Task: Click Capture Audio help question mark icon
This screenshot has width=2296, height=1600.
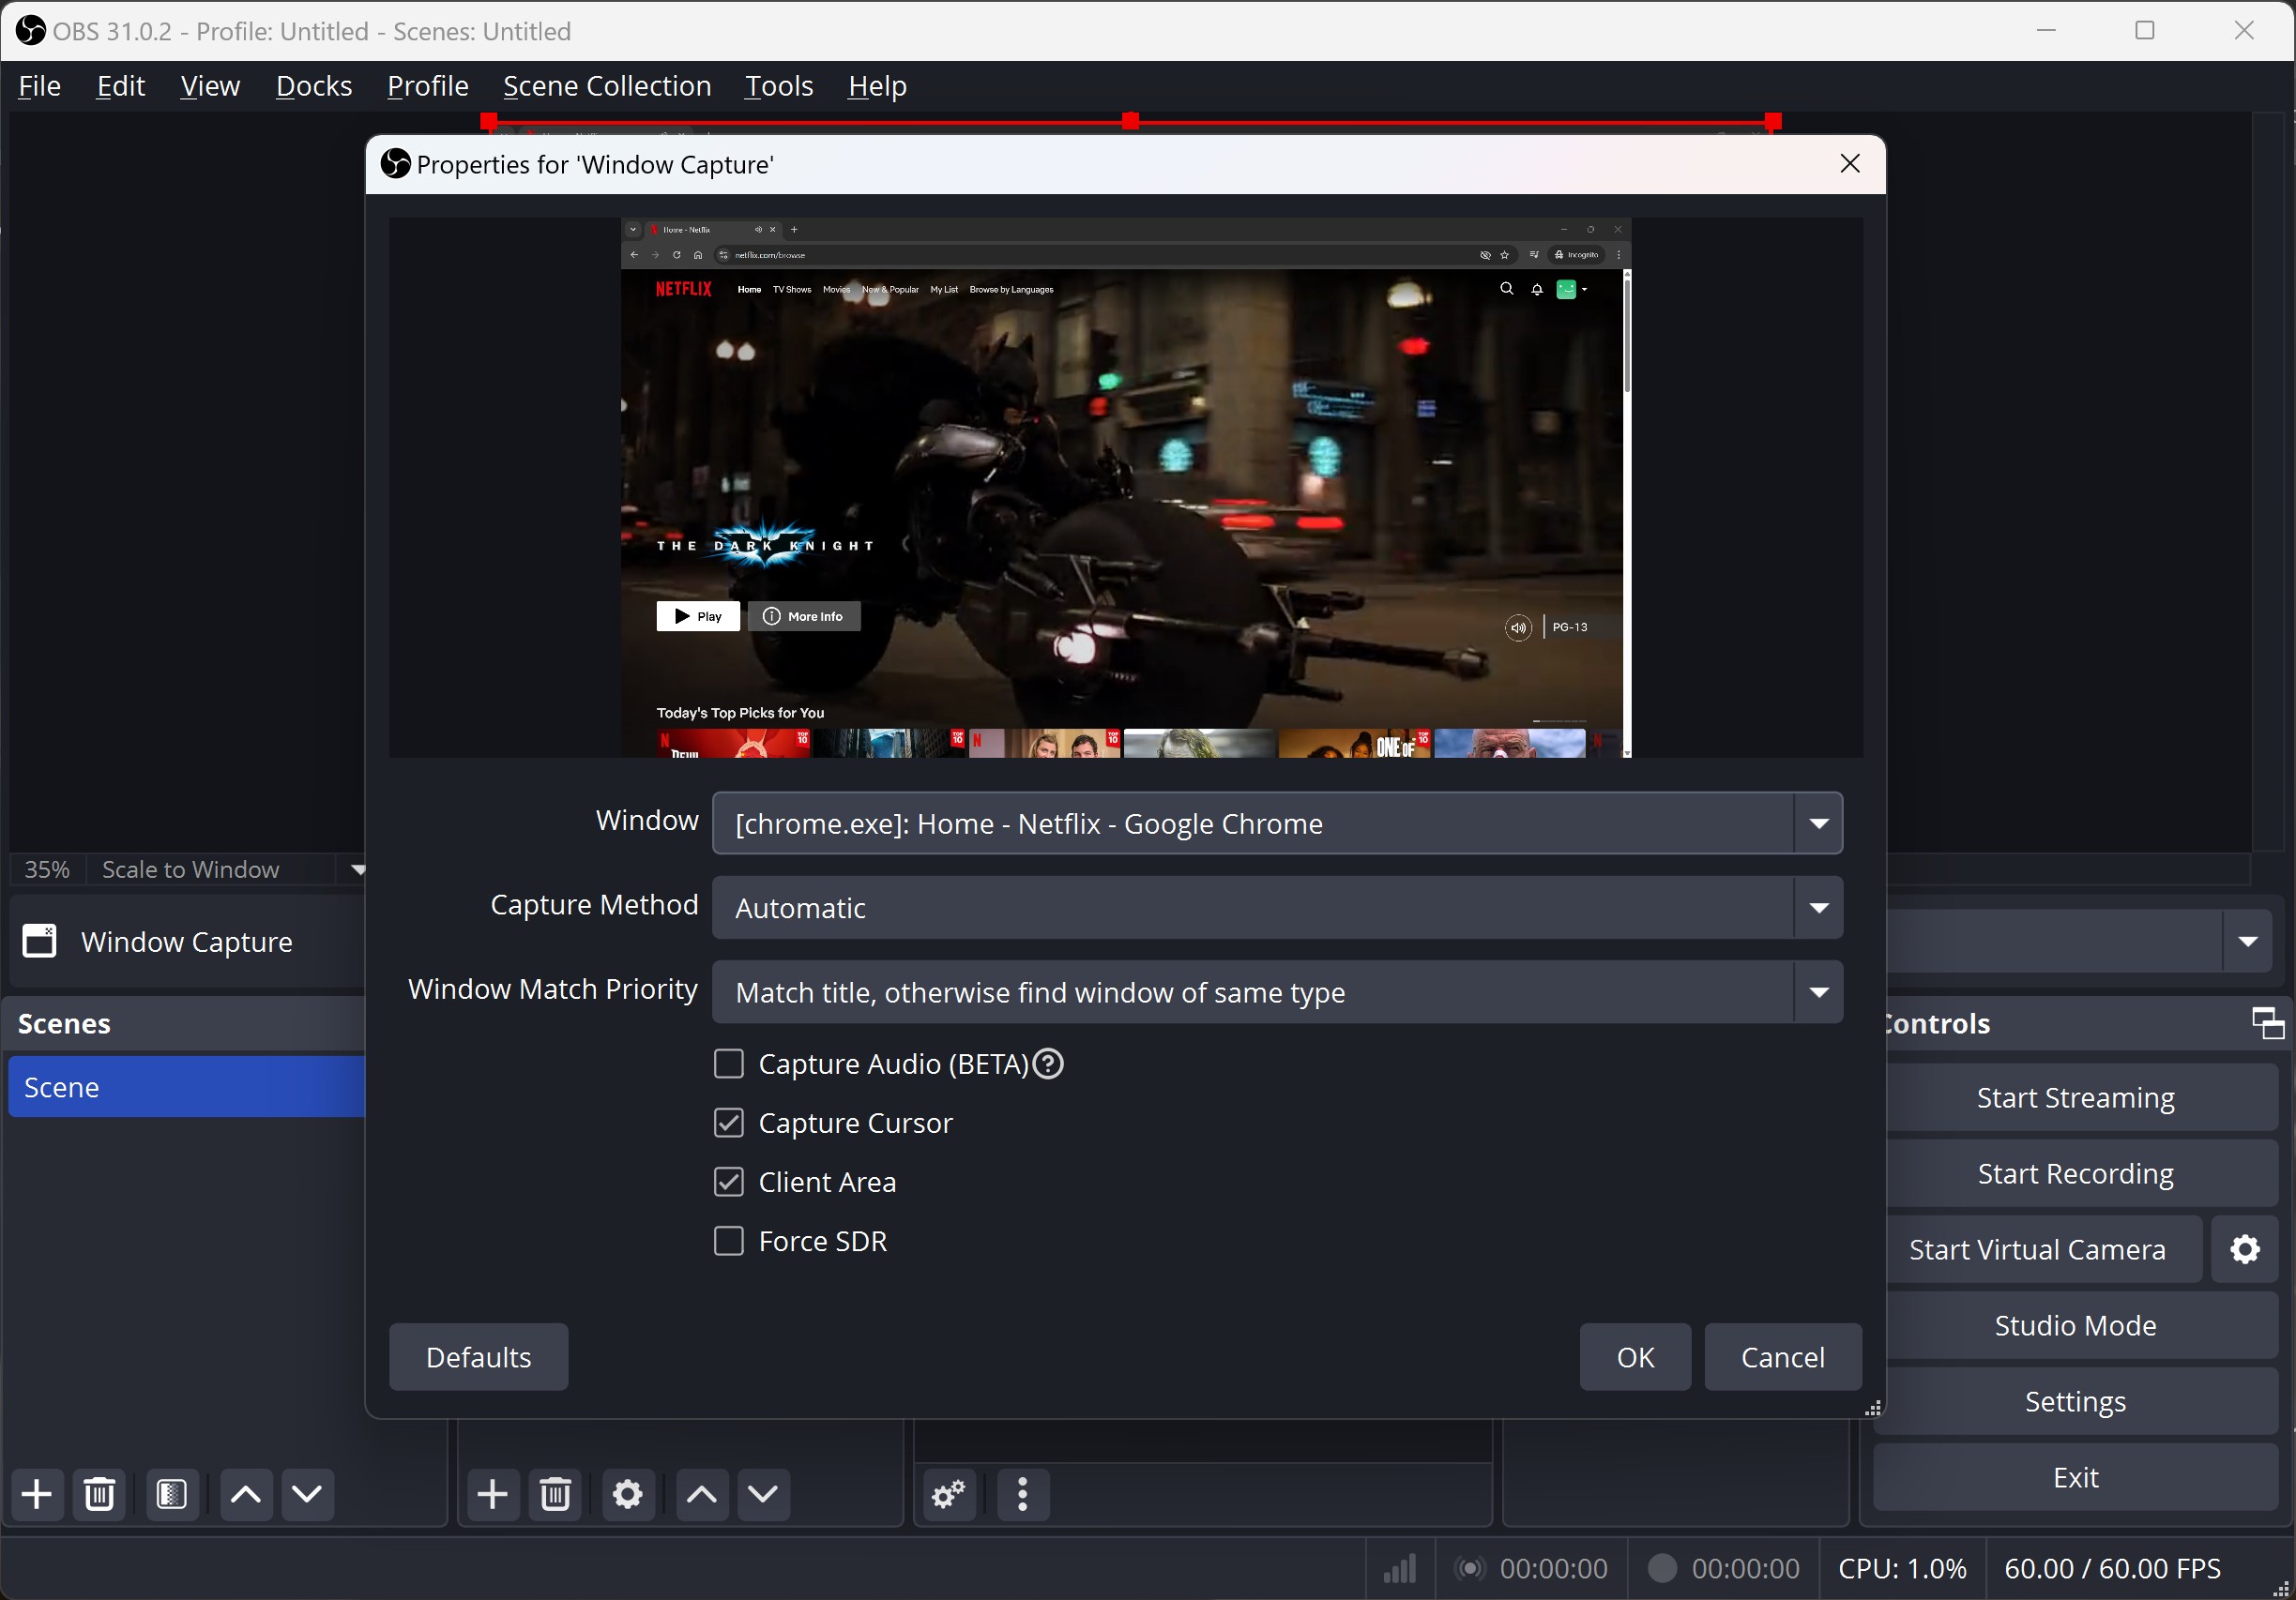Action: pos(1048,1064)
